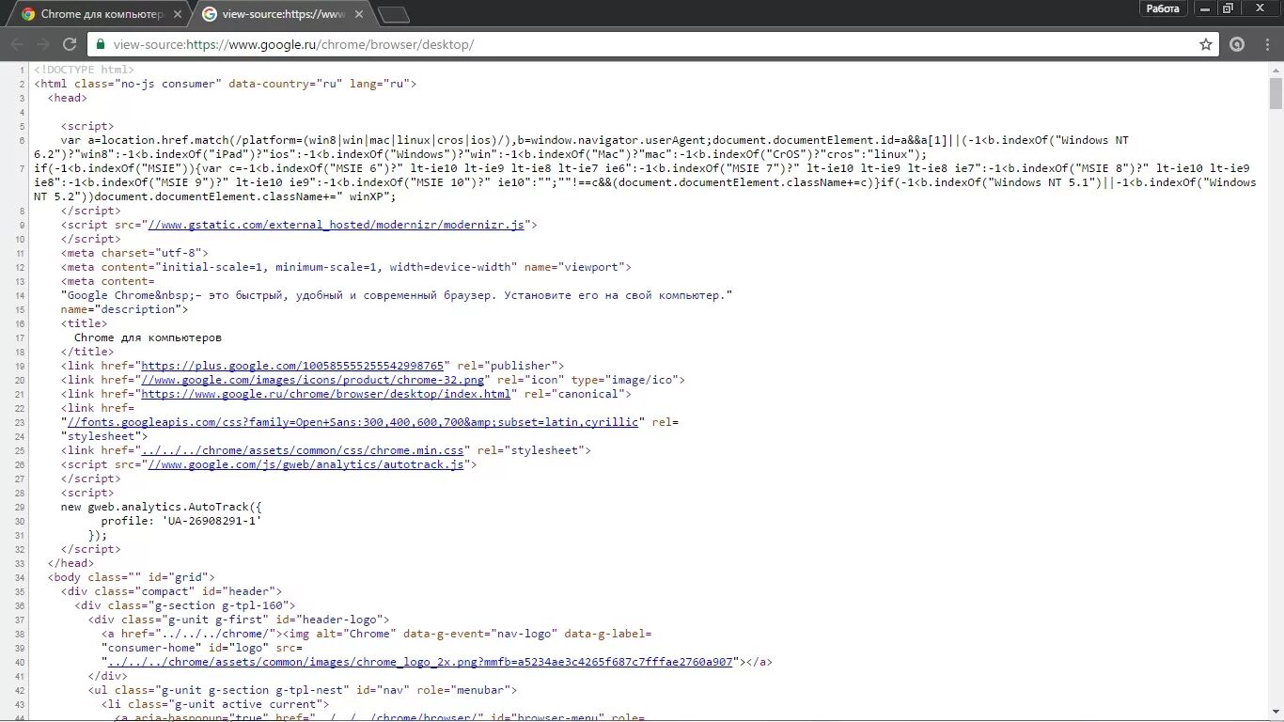The image size is (1284, 722).
Task: Open the fonts.googleapis.com stylesheet link
Action: point(352,422)
